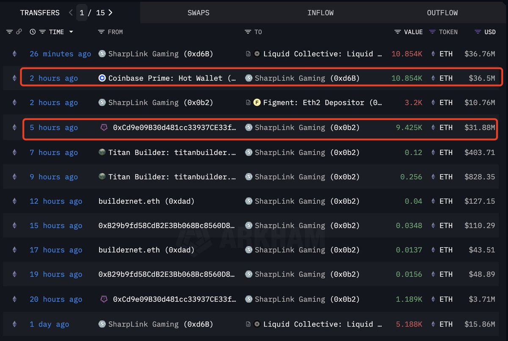Click the USD amount '$127.15'
Image resolution: width=508 pixels, height=341 pixels.
point(480,201)
